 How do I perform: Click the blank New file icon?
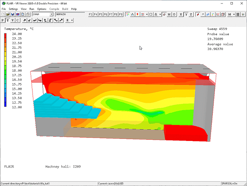coord(3,14)
